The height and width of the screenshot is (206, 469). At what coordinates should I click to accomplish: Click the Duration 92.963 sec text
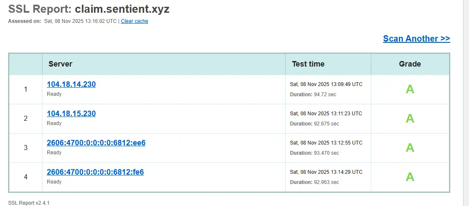(x=314, y=182)
